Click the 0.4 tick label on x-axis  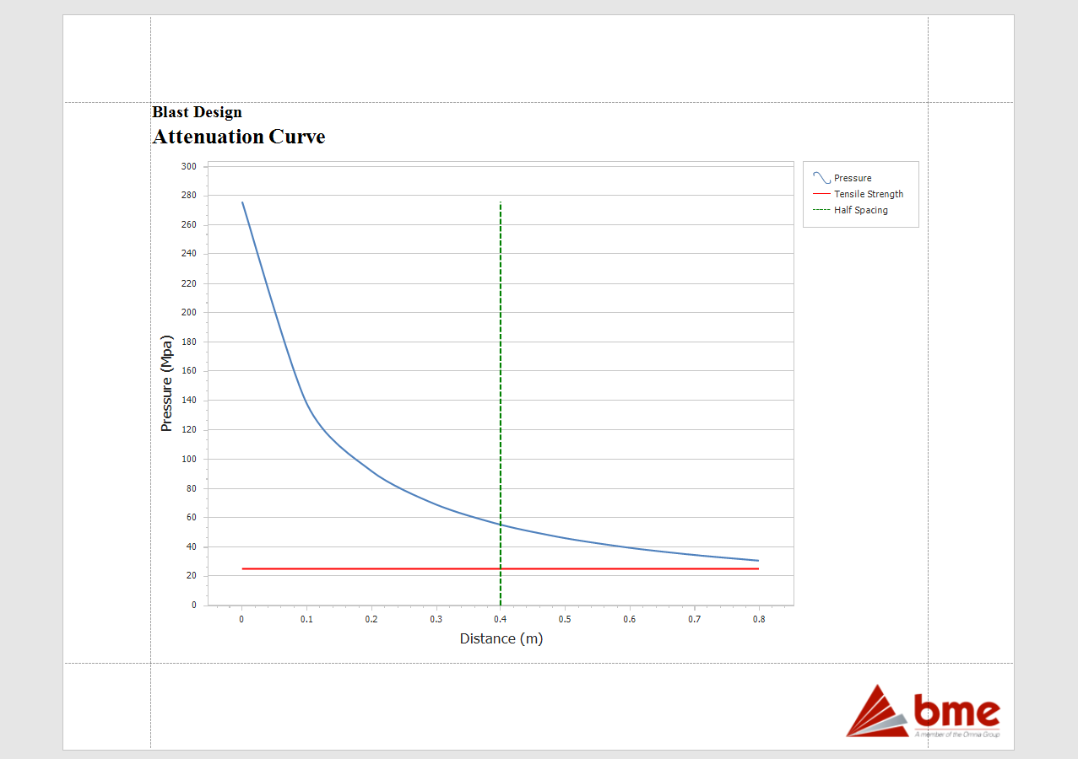pos(501,619)
